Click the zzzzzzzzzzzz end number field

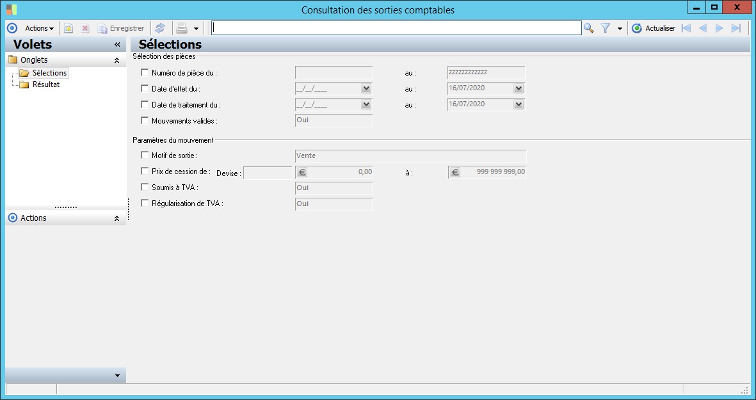pos(486,73)
